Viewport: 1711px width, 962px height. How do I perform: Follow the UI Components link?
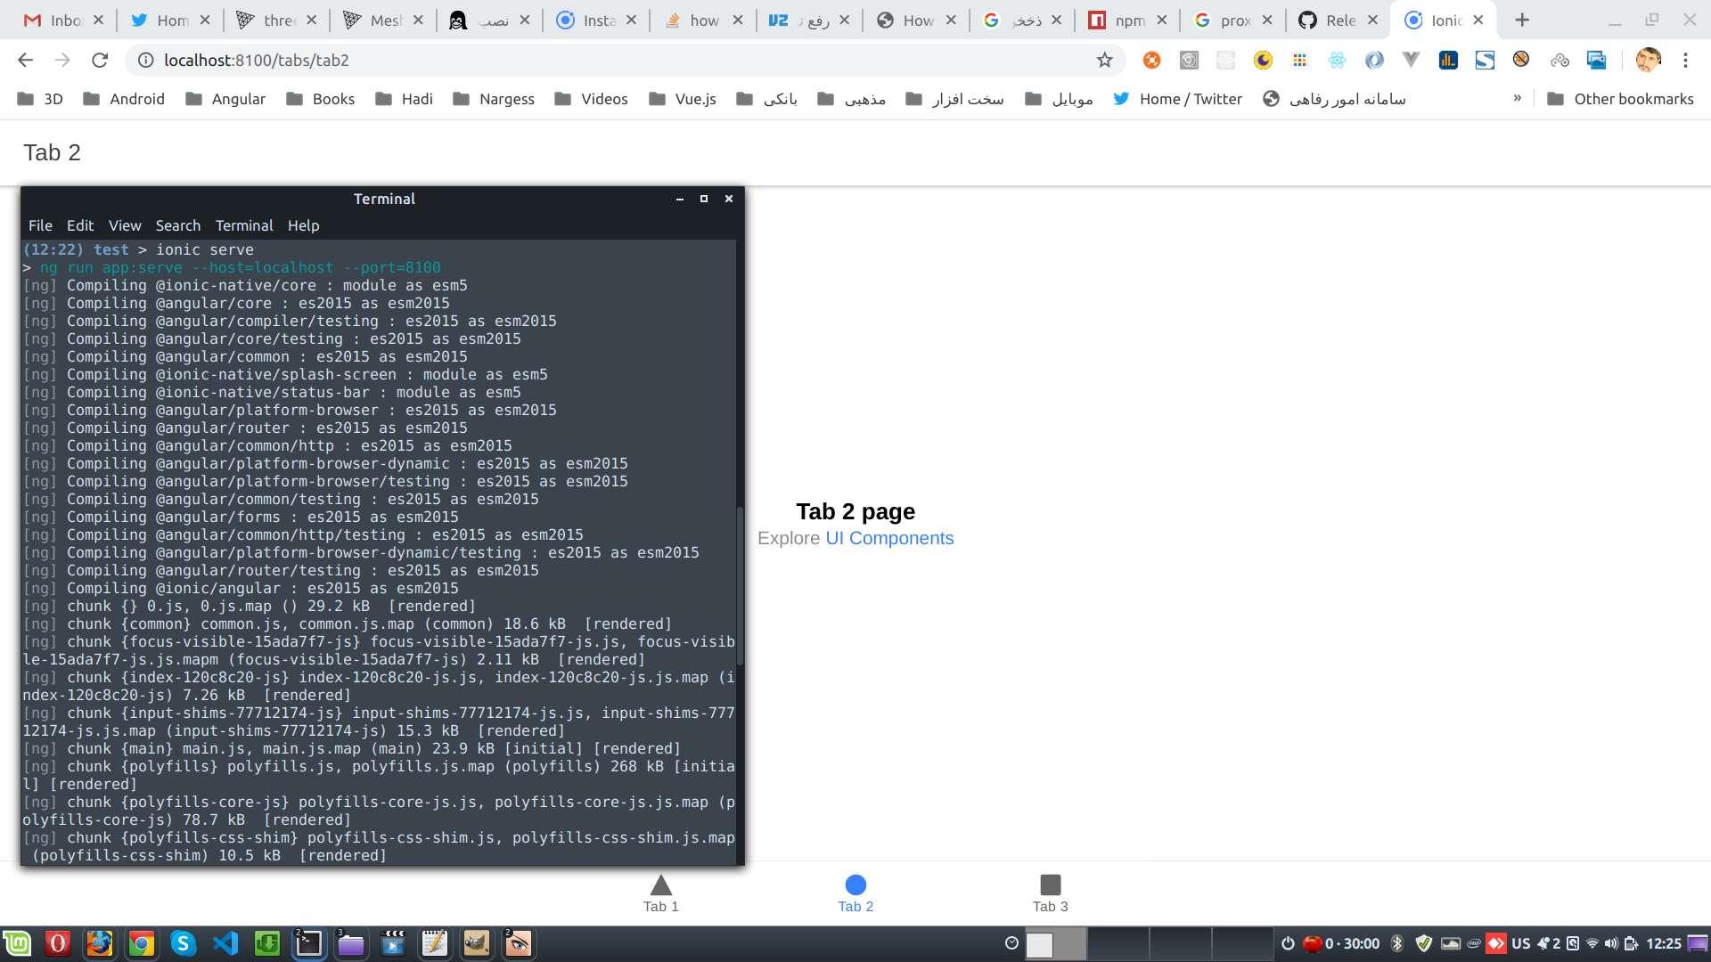pyautogui.click(x=889, y=538)
